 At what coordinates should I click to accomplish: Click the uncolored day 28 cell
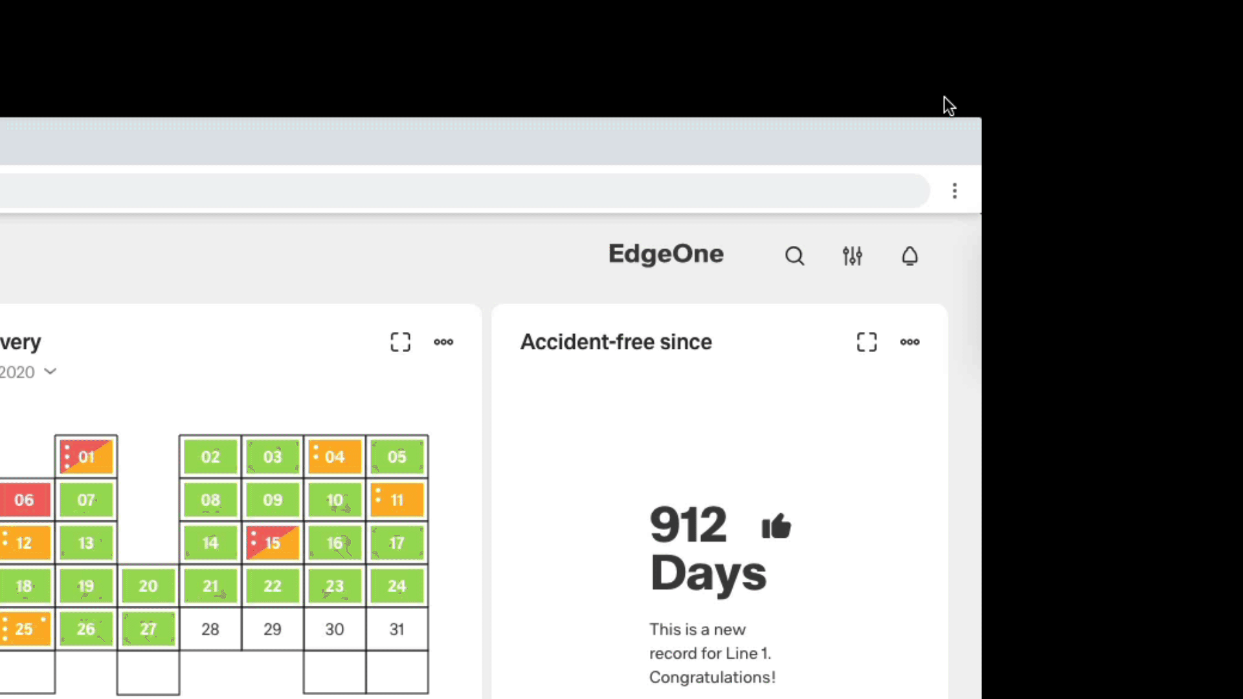point(210,629)
